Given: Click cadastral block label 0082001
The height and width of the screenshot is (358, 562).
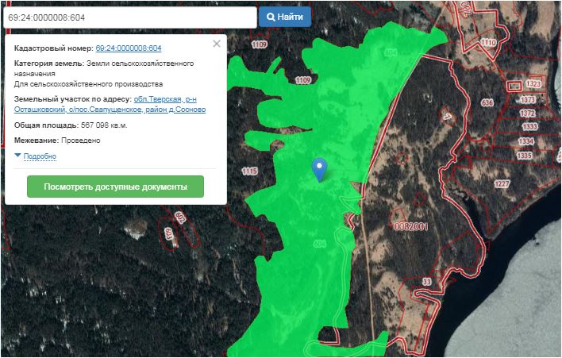Looking at the screenshot, I should (x=410, y=226).
